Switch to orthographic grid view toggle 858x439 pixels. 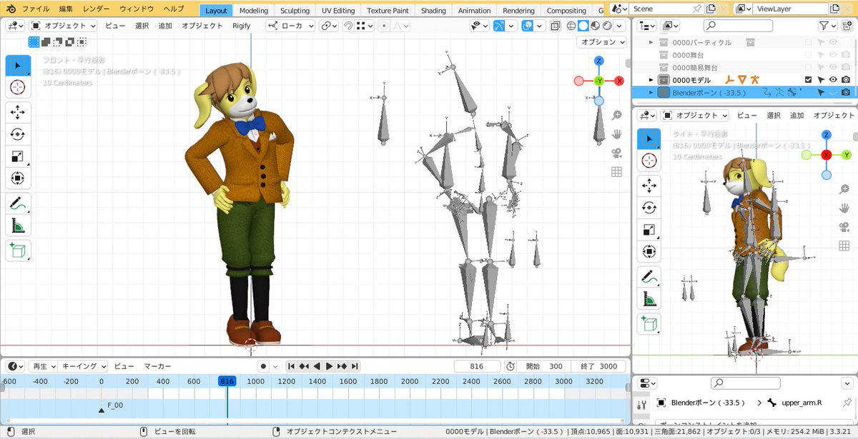(616, 172)
